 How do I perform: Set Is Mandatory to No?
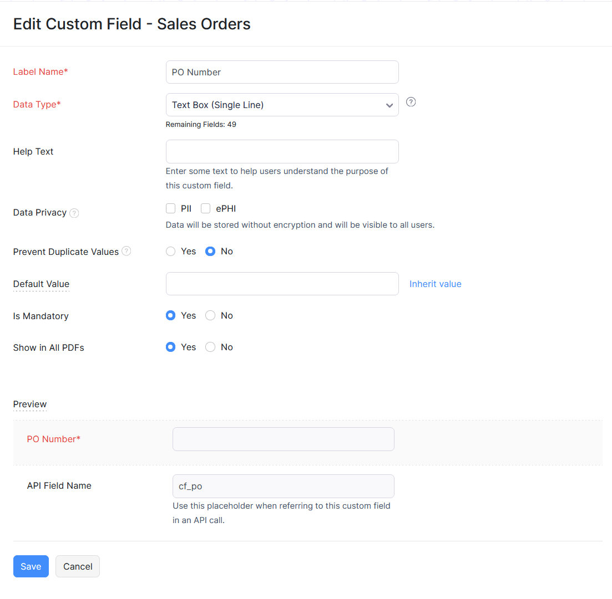coord(210,316)
